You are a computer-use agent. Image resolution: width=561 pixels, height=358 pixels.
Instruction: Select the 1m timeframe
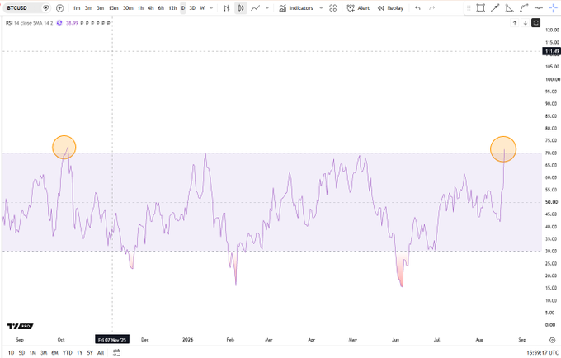[x=77, y=8]
